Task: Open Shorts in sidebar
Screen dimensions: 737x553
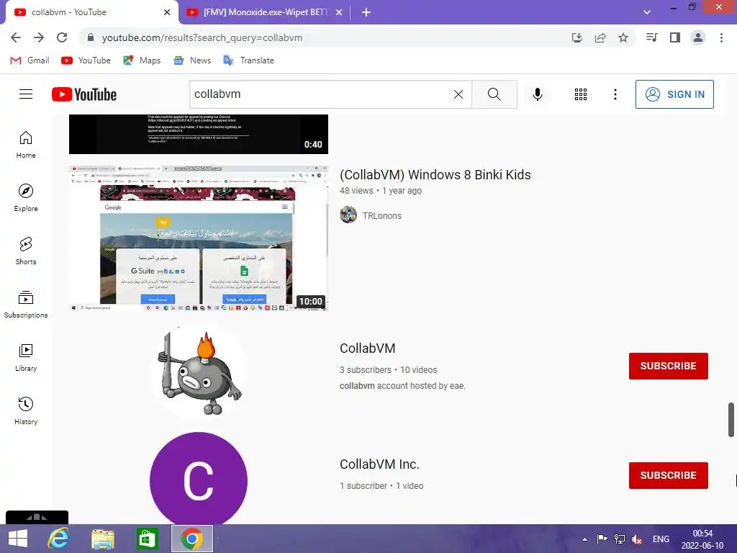Action: [x=26, y=251]
